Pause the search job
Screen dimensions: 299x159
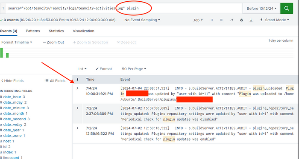tap(212, 20)
